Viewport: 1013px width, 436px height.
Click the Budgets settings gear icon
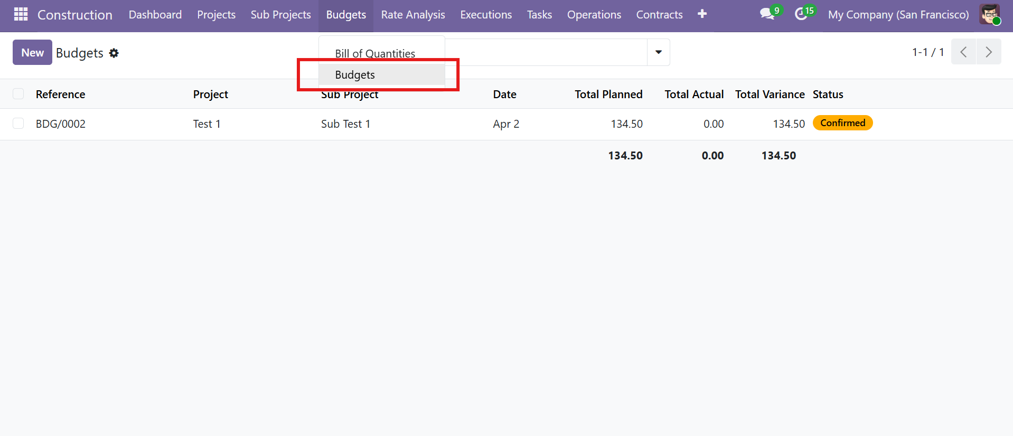click(x=114, y=53)
